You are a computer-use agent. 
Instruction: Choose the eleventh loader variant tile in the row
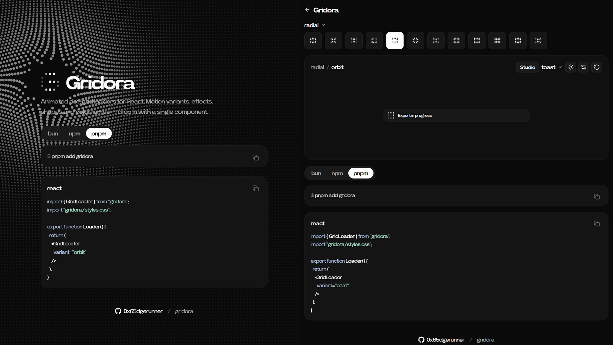[518, 41]
